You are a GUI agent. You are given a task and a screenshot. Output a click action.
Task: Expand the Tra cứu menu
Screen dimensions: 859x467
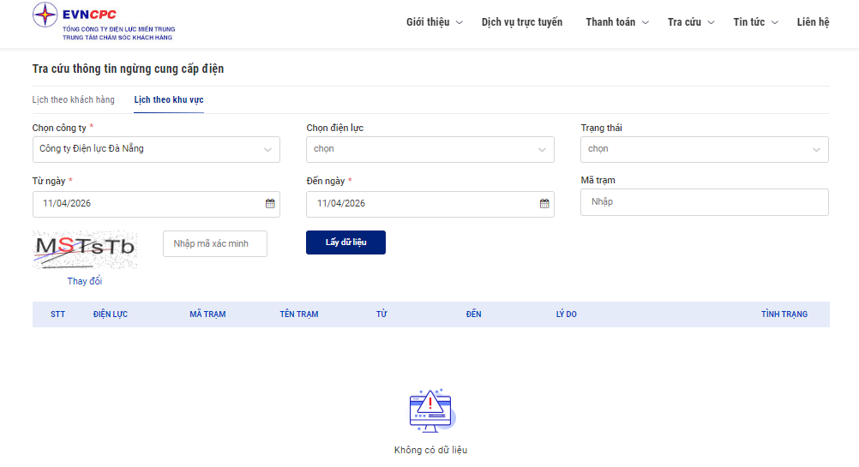(691, 22)
